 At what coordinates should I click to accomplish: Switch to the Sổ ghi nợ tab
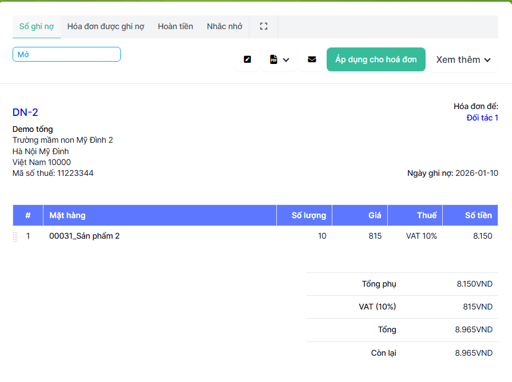coord(37,26)
